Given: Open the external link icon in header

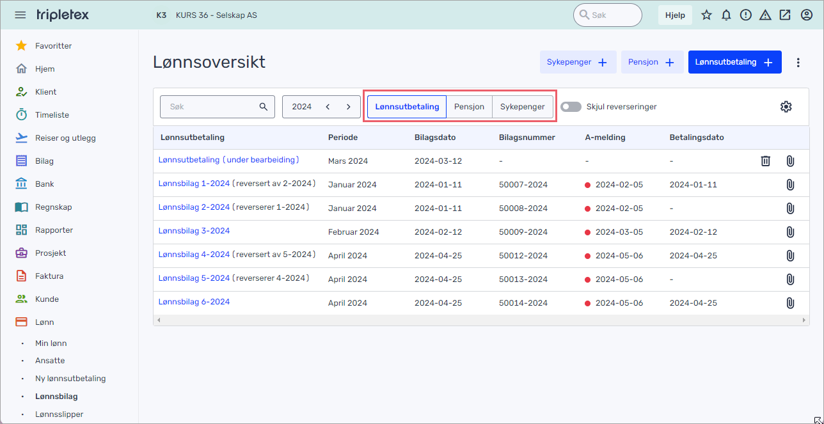Looking at the screenshot, I should (x=785, y=15).
